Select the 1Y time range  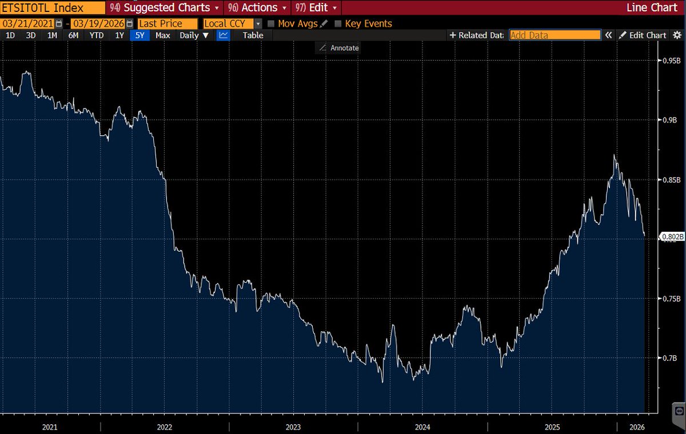pos(119,35)
